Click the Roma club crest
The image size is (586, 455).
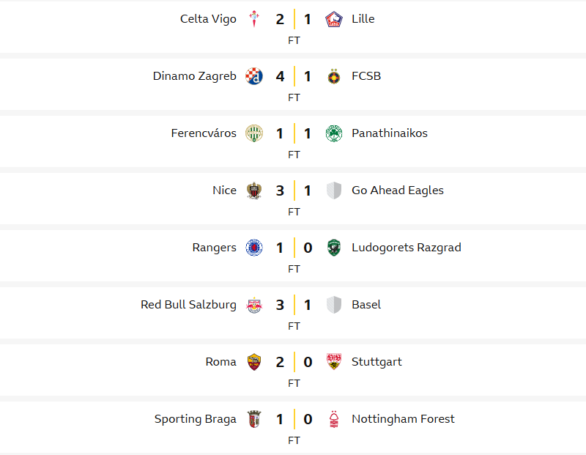[254, 362]
